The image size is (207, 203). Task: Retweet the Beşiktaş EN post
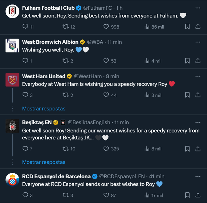pos(66,149)
